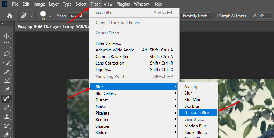The width and height of the screenshot is (274, 138).
Task: Open Neural Filters entry
Action: 134,33
